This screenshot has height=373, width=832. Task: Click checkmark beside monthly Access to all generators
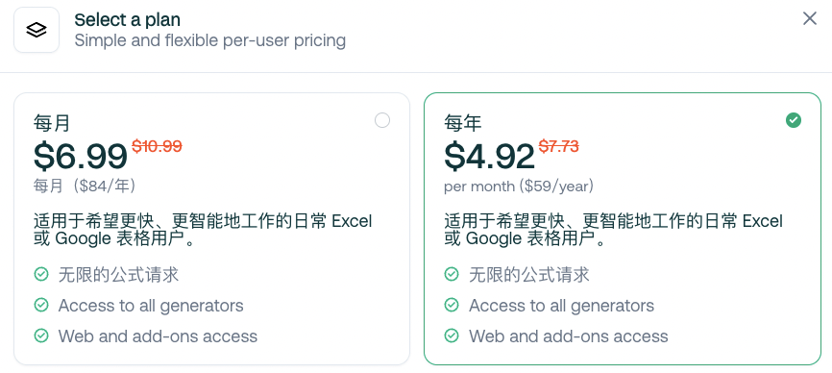point(41,305)
